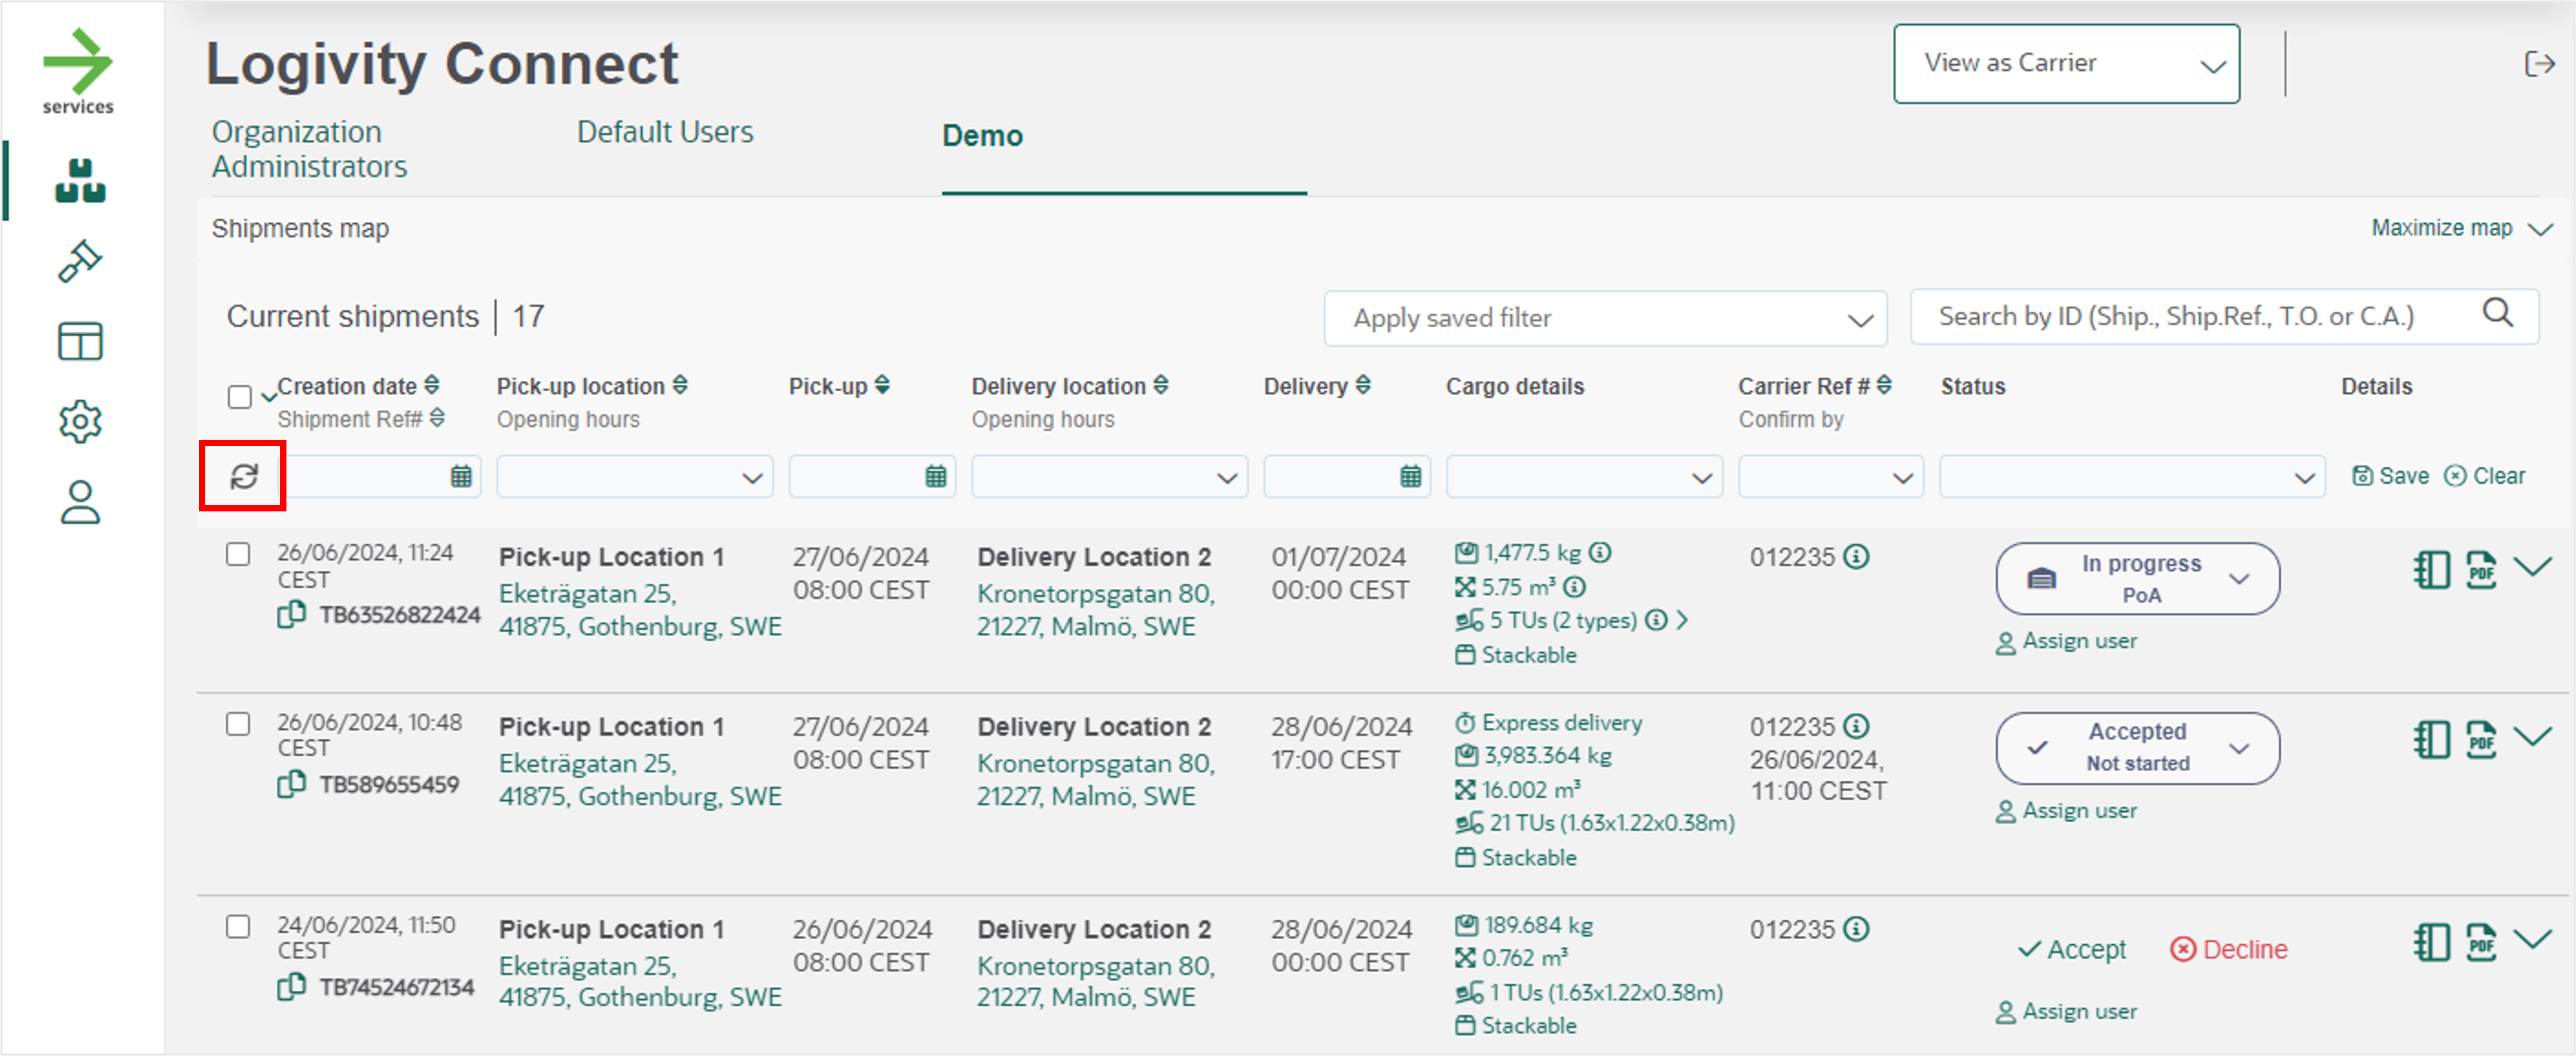This screenshot has width=2576, height=1056.
Task: Open Accepted Not started status dropdown
Action: (2138, 748)
